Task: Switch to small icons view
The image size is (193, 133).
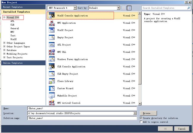Action: coord(124,8)
